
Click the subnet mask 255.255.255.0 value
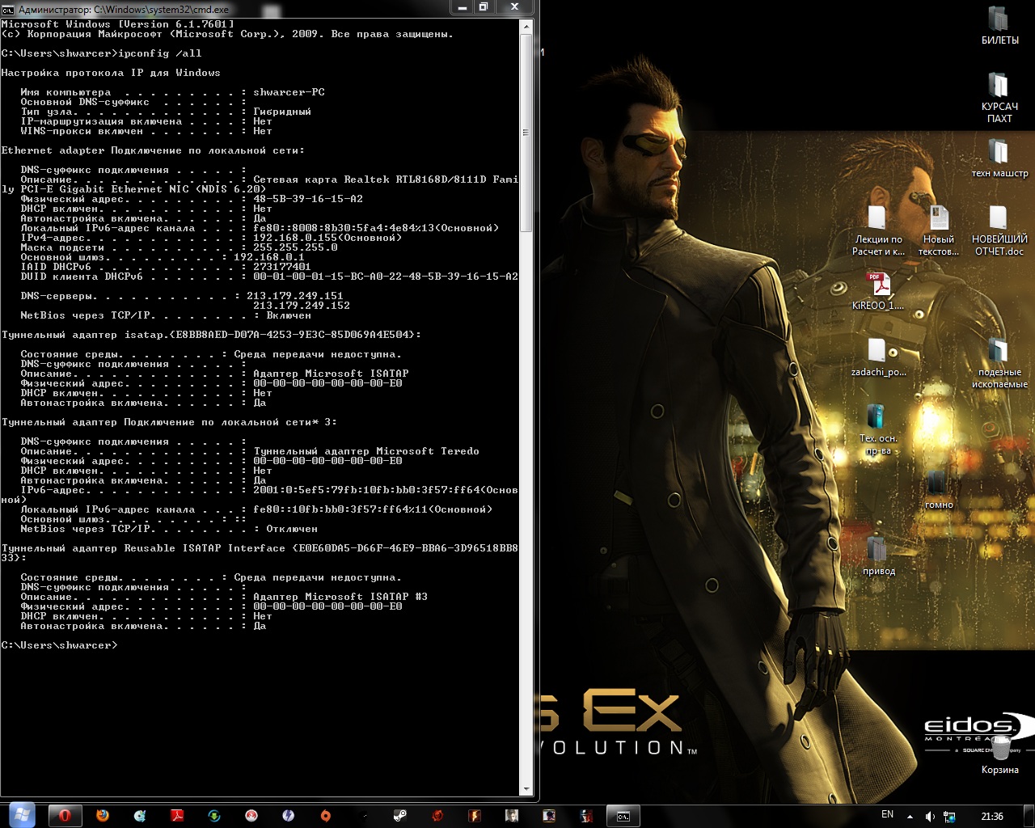pos(295,247)
